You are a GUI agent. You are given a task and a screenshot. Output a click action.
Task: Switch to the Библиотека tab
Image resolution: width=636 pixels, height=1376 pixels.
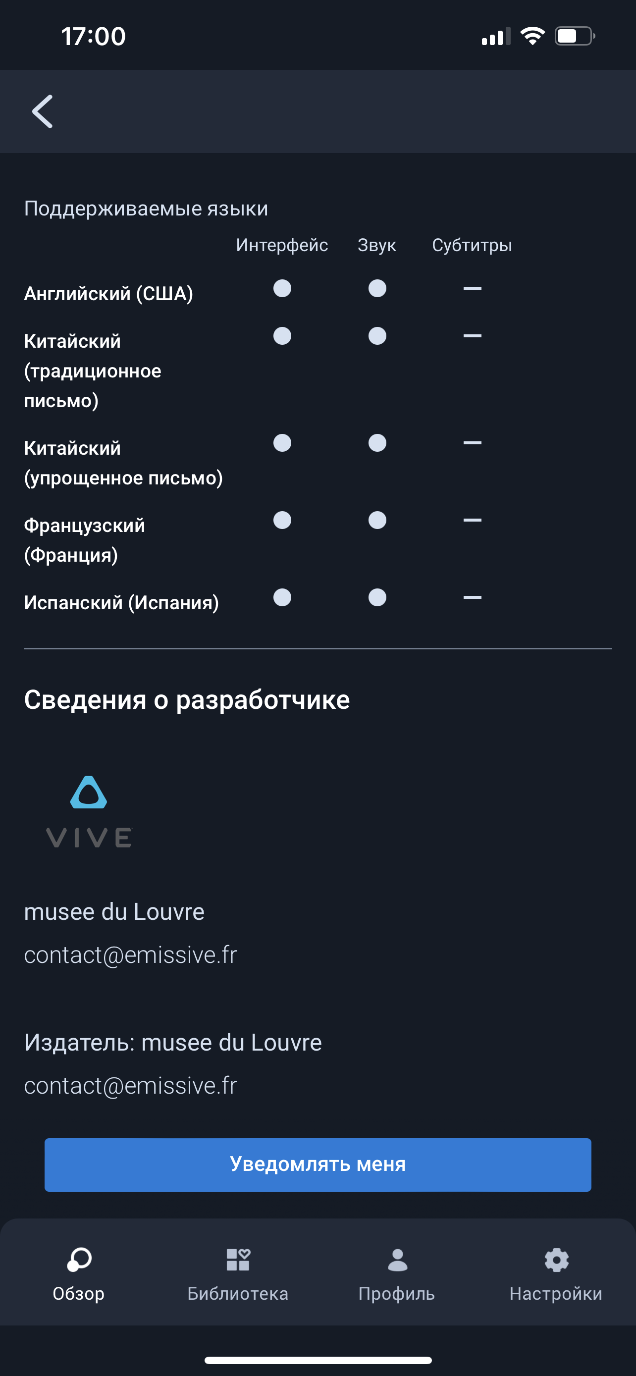click(x=238, y=1273)
